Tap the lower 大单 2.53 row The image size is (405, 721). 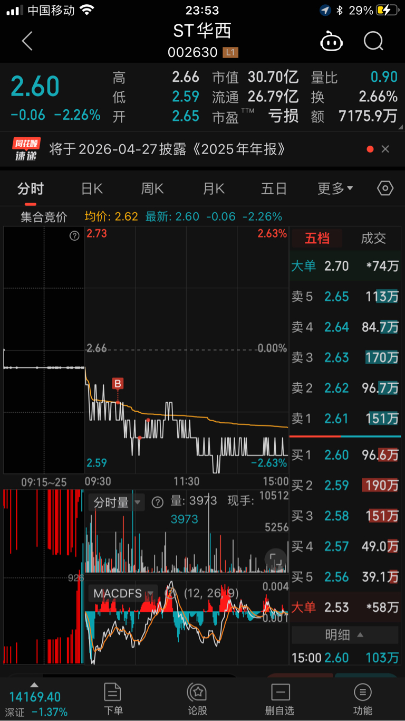(345, 608)
